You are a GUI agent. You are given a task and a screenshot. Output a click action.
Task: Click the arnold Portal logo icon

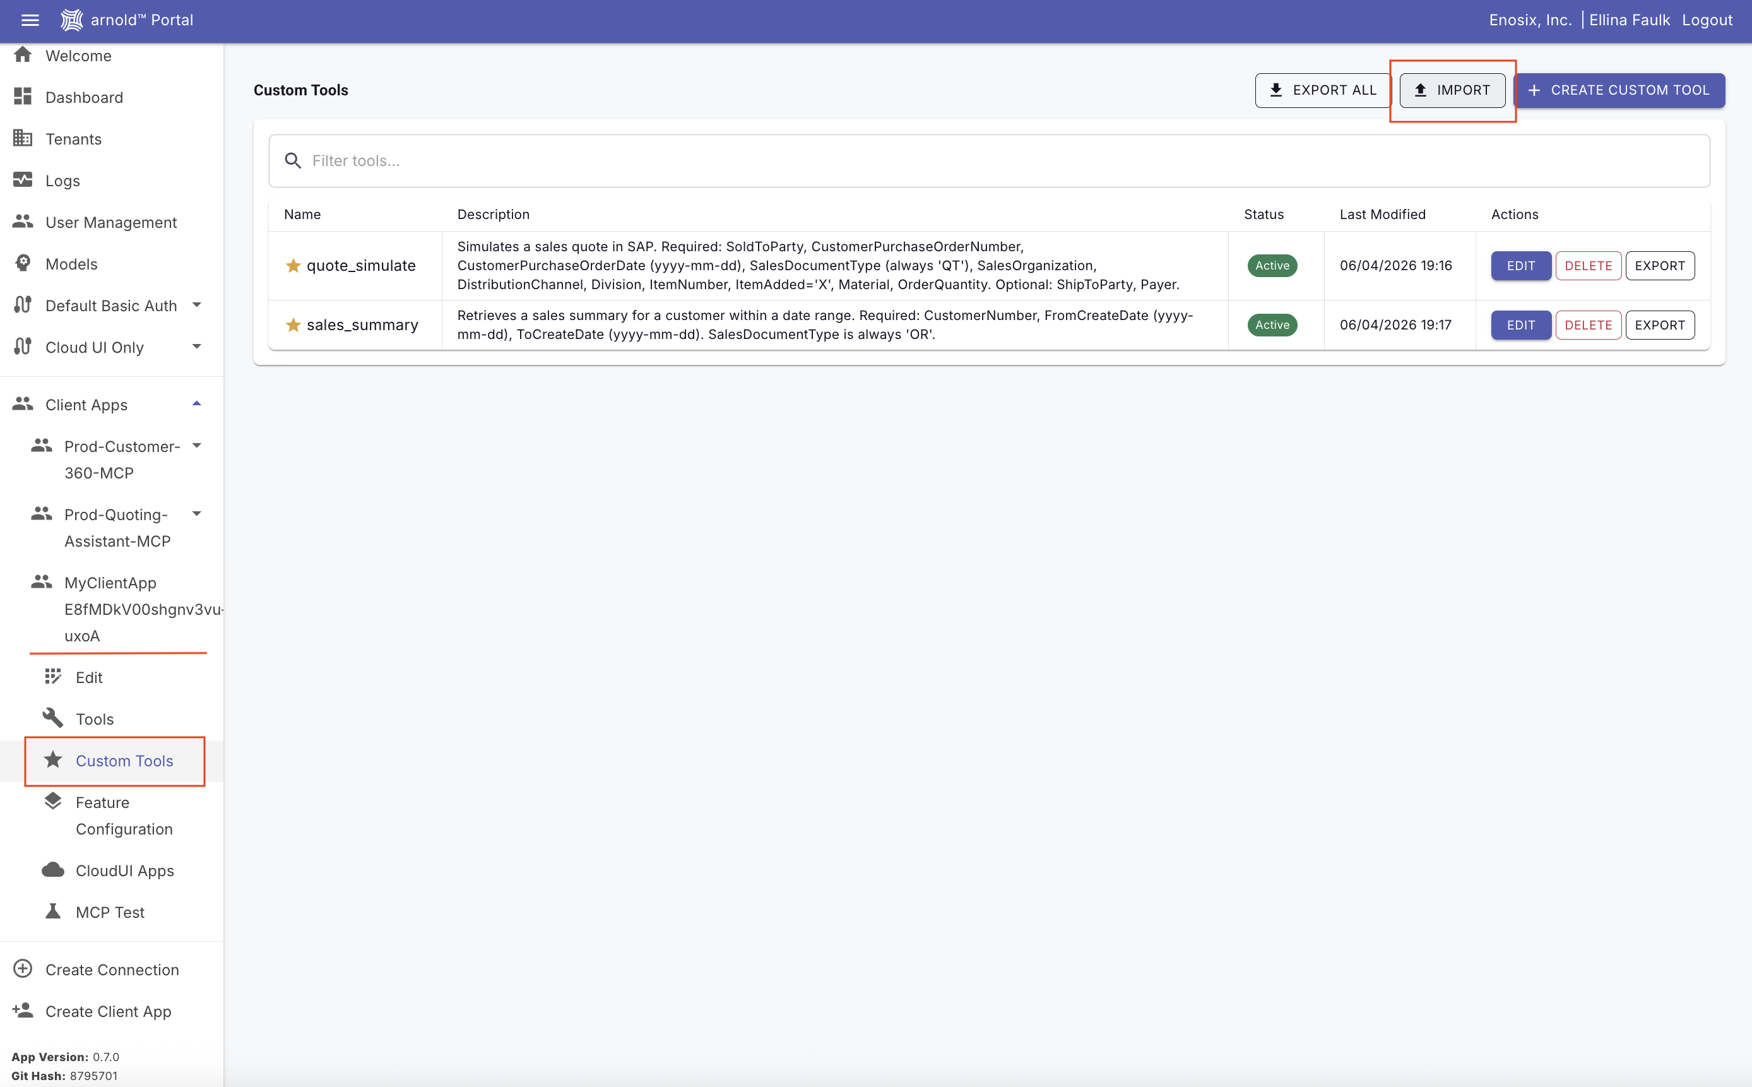point(71,20)
